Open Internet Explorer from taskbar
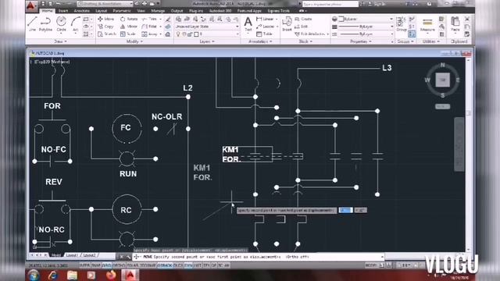 pos(52,275)
